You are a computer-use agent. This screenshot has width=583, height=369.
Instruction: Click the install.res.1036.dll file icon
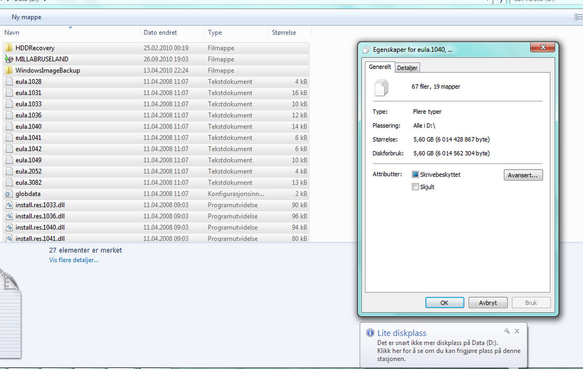pyautogui.click(x=9, y=216)
